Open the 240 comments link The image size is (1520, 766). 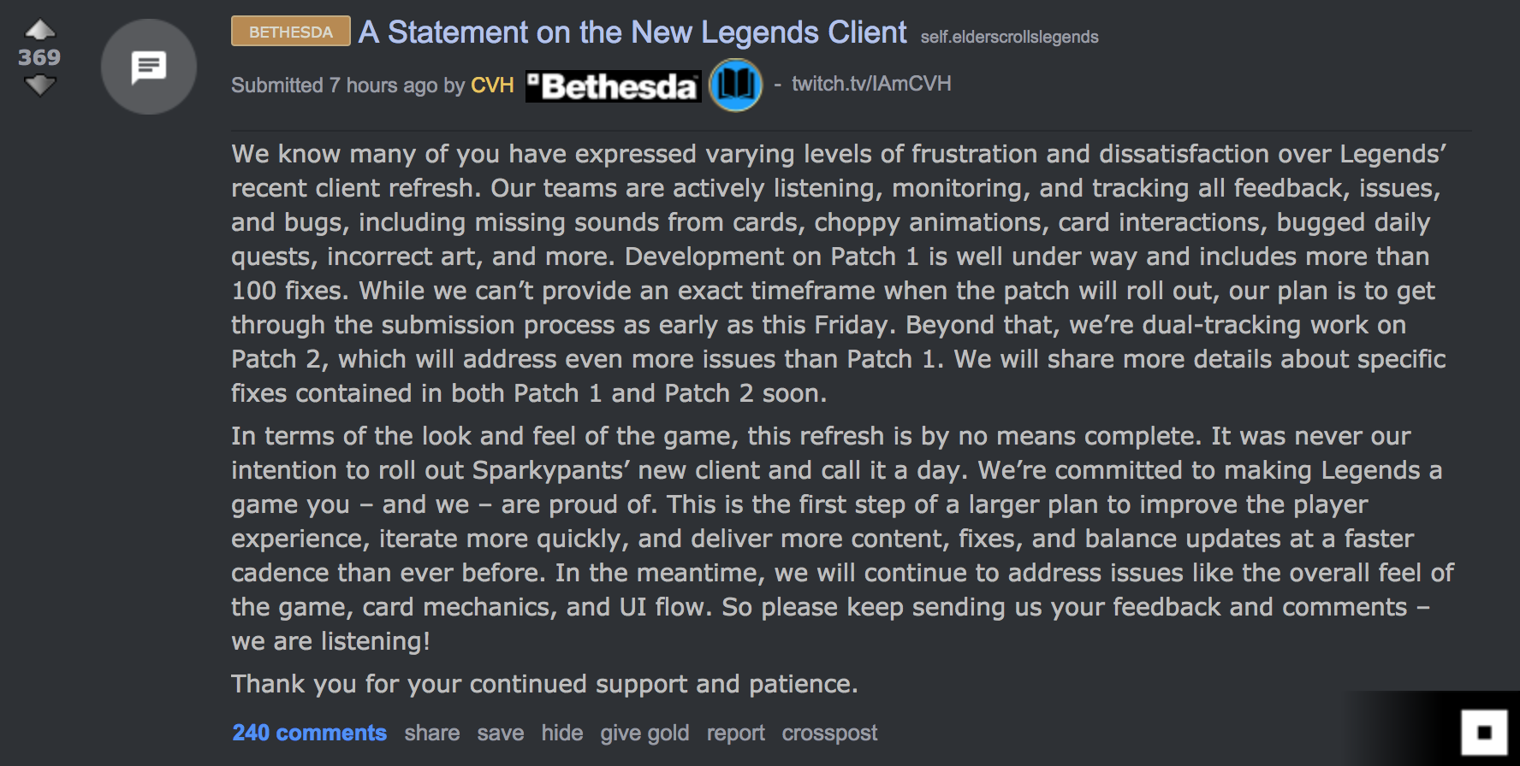(309, 733)
